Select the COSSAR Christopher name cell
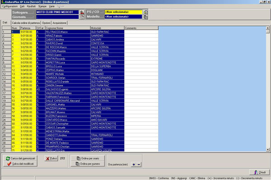271x180 pixels. [x=68, y=124]
